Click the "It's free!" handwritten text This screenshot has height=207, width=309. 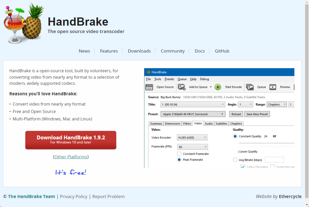71,172
